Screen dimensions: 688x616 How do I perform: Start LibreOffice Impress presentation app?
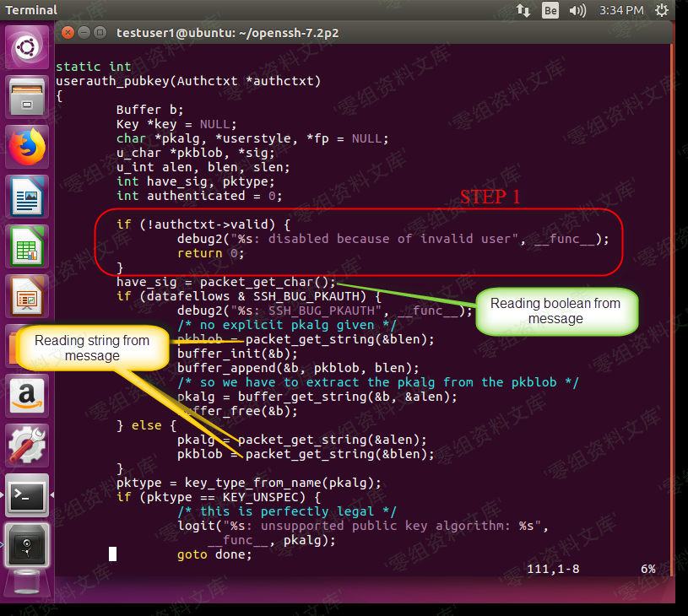28,297
